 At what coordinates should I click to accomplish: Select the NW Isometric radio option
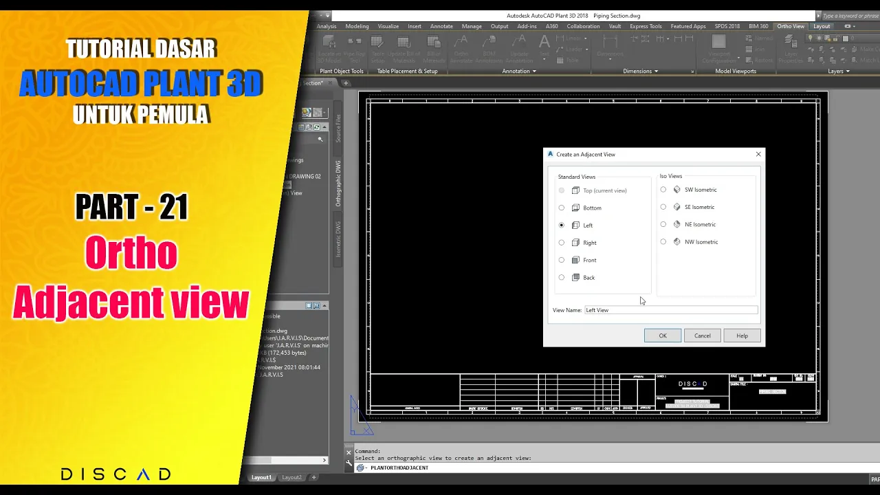click(x=663, y=241)
